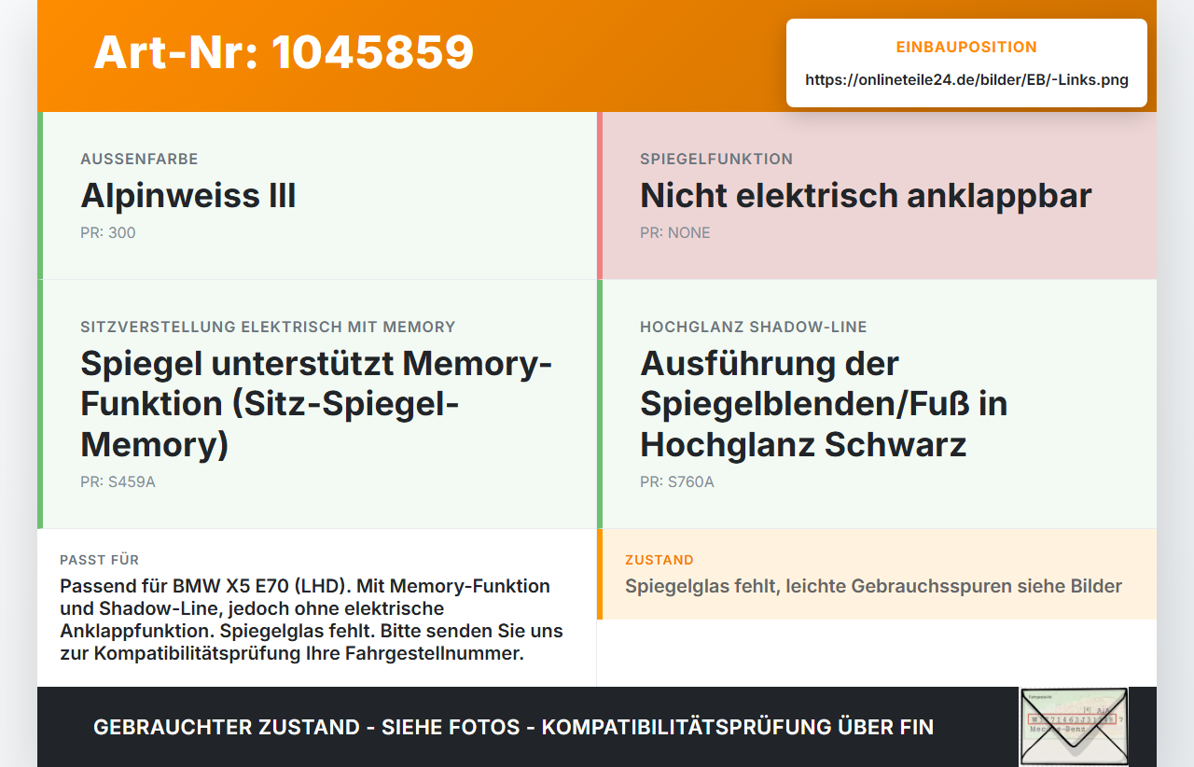Screen dimensions: 1194x767
Task: Select the Spiegelfunktion PR: NONE text
Action: point(675,232)
